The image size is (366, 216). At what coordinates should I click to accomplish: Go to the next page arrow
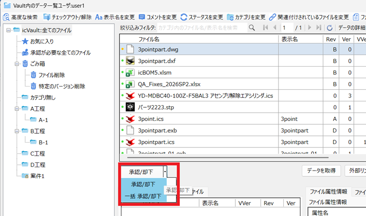click(309, 28)
